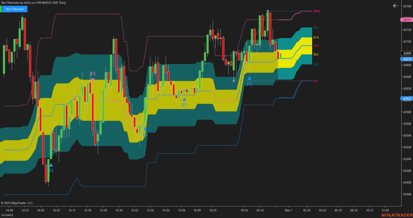The width and height of the screenshot is (413, 218).
Task: Click the circle anchor atop the dashed zigzag line
Action: 268,11
